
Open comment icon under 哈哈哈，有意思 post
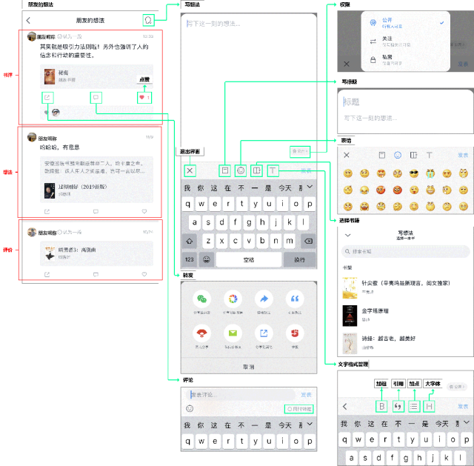(96, 212)
